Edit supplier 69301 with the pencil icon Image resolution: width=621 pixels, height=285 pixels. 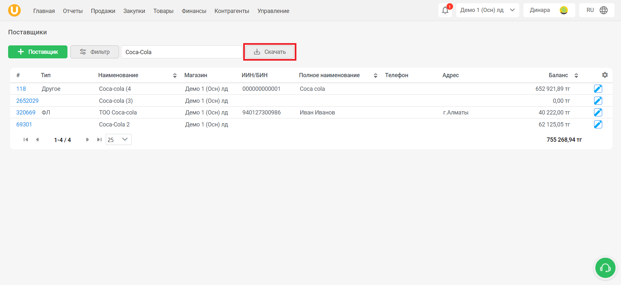point(598,124)
